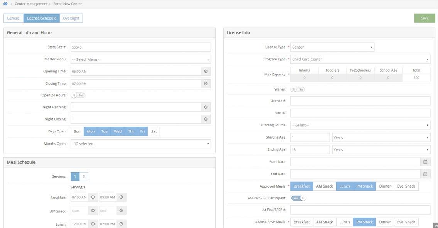Screen dimensions: 438x228
Task: Select Dinner in Approved Meals
Action: 385,186
